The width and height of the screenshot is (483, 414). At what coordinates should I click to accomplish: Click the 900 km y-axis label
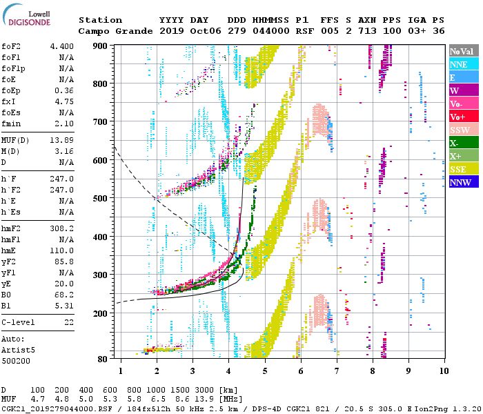coord(101,46)
